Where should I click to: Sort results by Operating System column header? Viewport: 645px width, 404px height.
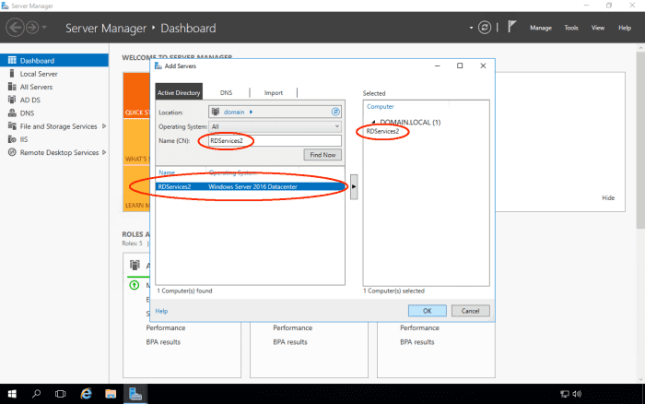point(232,172)
